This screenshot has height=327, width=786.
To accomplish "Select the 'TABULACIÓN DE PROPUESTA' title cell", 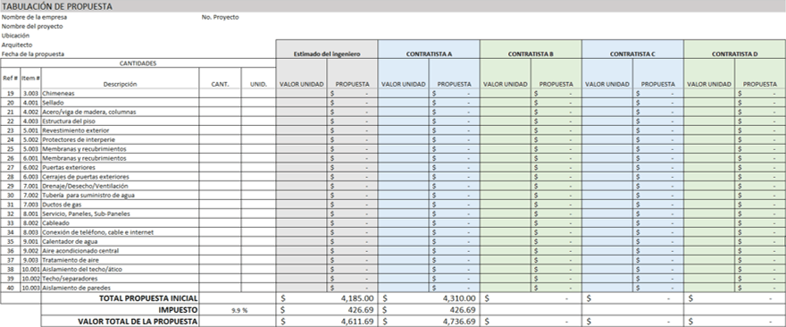I will (393, 6).
